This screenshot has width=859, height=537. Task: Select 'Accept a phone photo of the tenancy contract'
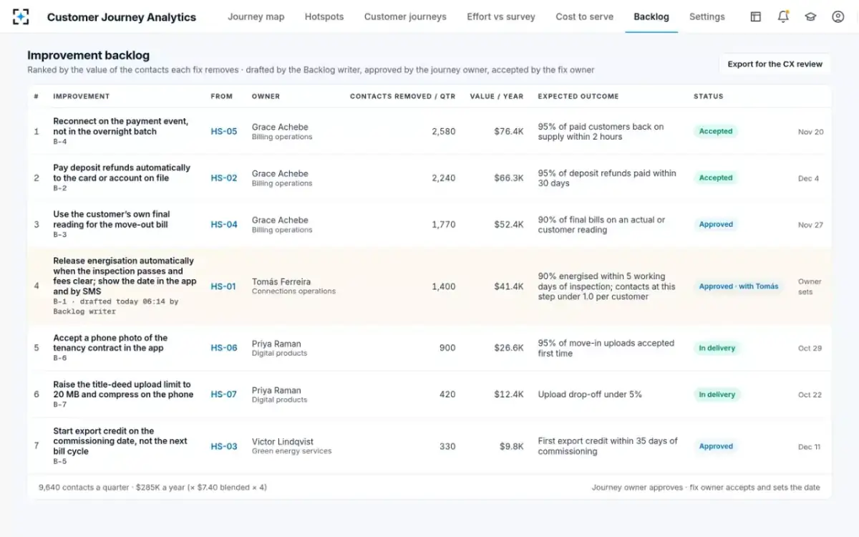110,343
